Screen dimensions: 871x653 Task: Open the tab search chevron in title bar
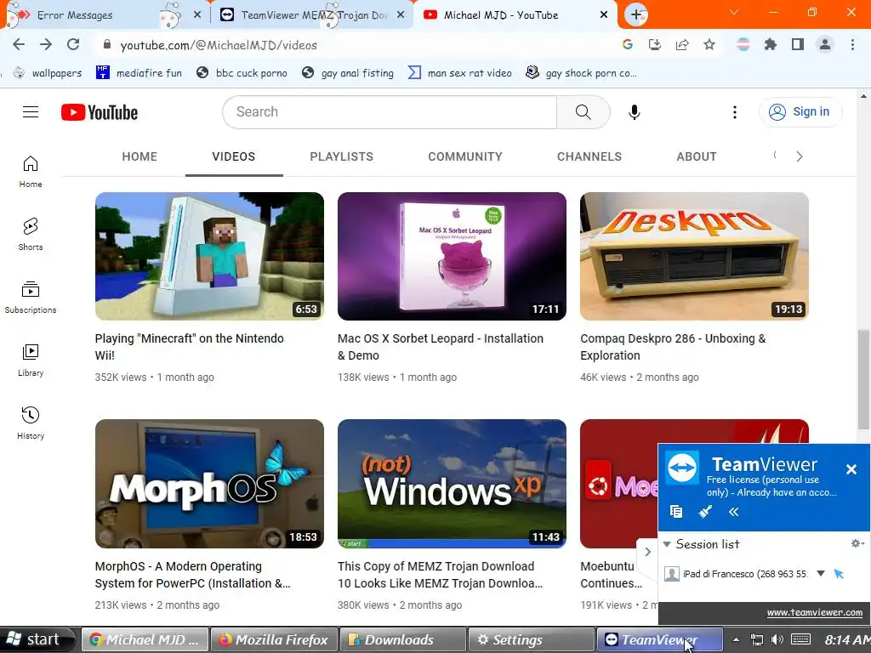pyautogui.click(x=734, y=12)
